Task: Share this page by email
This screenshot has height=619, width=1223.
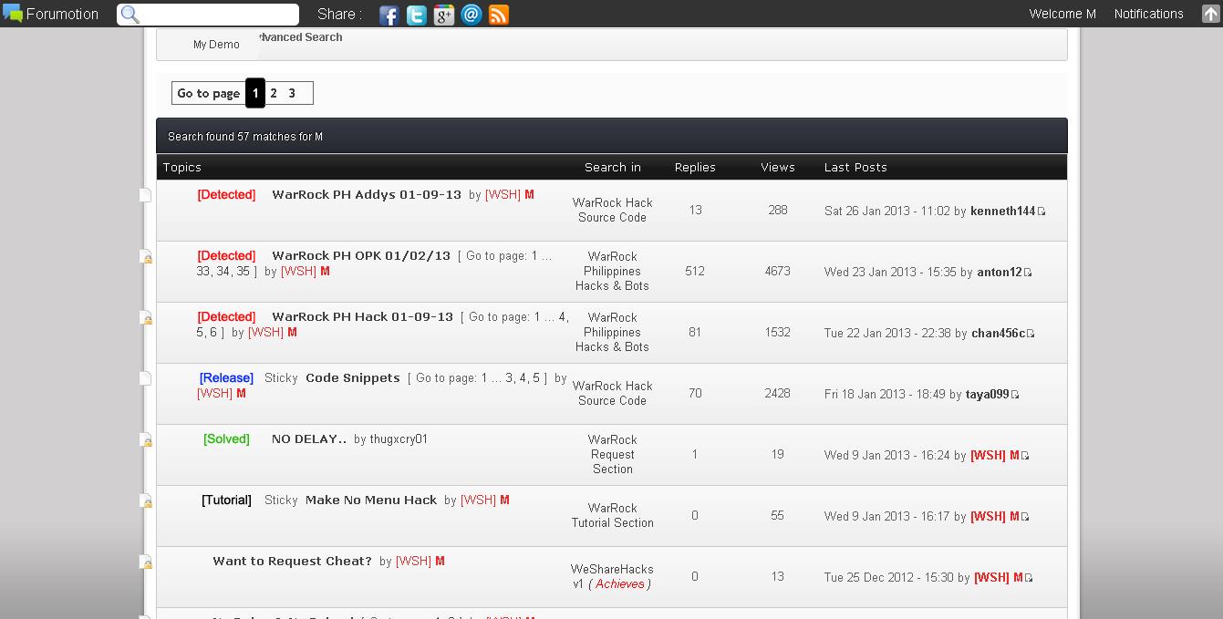Action: [x=472, y=15]
